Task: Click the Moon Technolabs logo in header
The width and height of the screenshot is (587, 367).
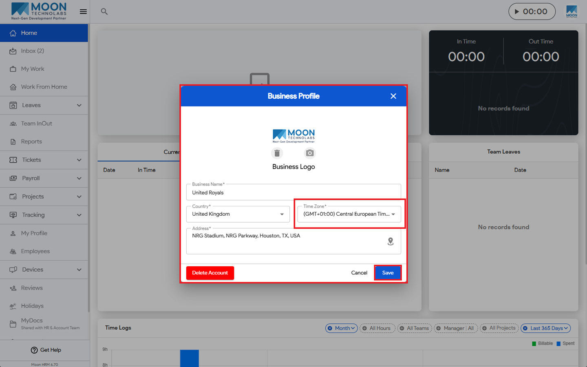Action: 39,11
